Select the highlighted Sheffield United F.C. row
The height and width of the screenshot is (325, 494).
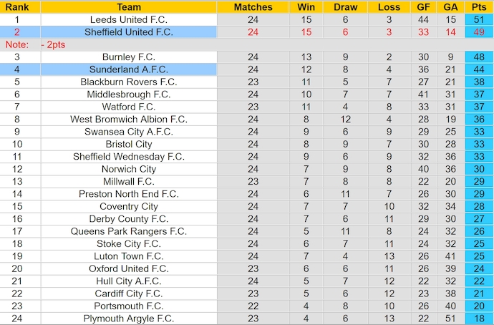[x=247, y=32]
